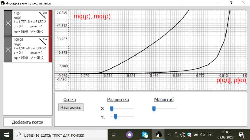Open the red color bar of stream '100 05'
The height and width of the screenshot is (140, 250).
50,49
